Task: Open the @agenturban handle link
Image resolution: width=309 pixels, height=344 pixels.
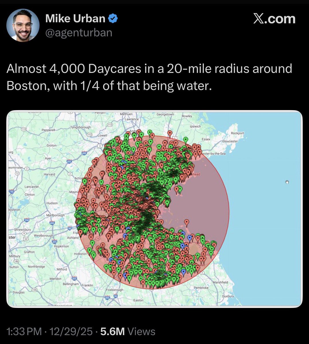Action: coord(79,33)
